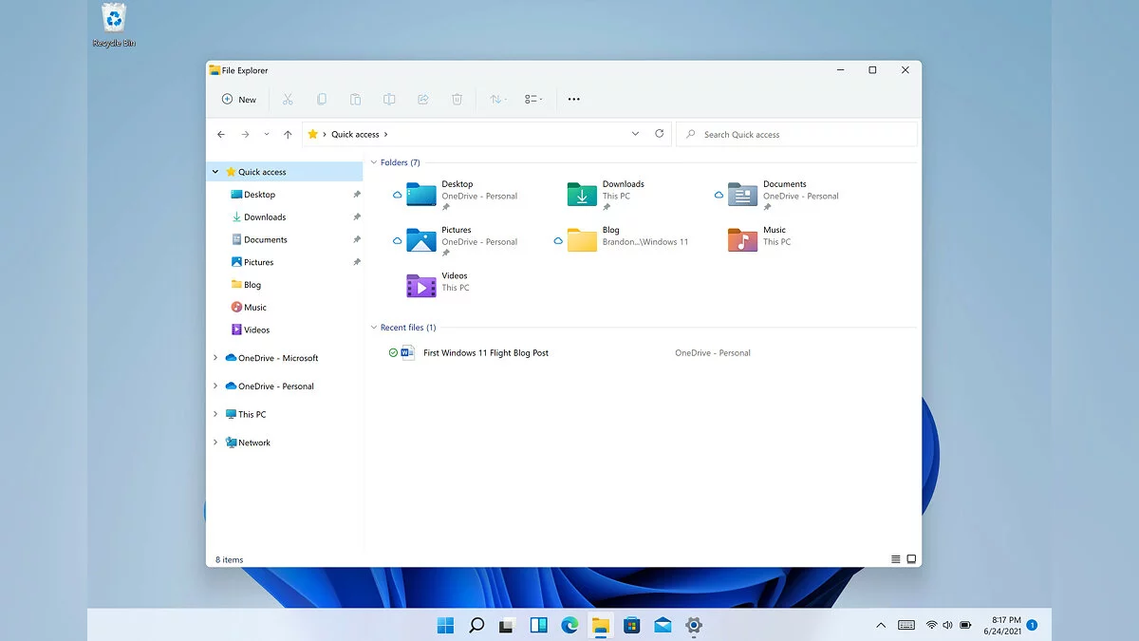The image size is (1139, 641).
Task: Open Microsoft Edge from the taskbar
Action: click(x=569, y=625)
